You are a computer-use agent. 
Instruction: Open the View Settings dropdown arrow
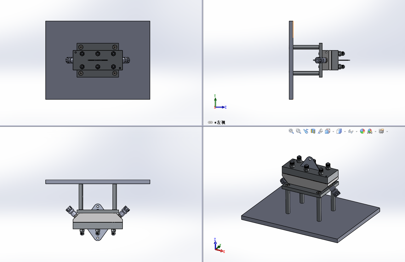(x=387, y=131)
